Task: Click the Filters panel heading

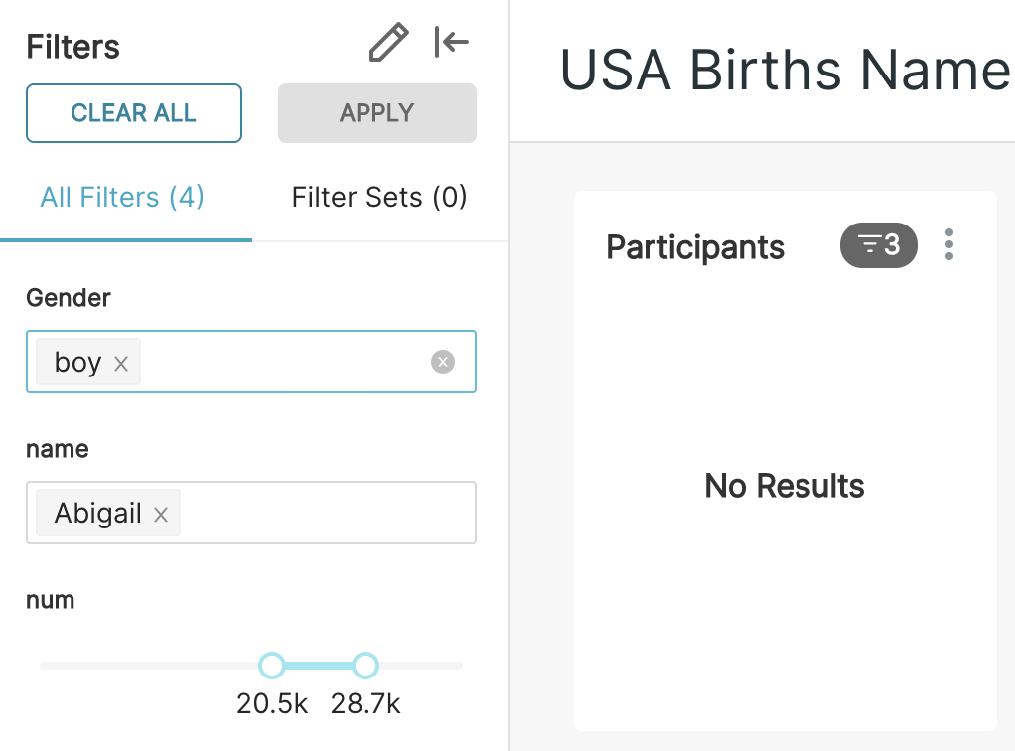Action: coord(72,47)
